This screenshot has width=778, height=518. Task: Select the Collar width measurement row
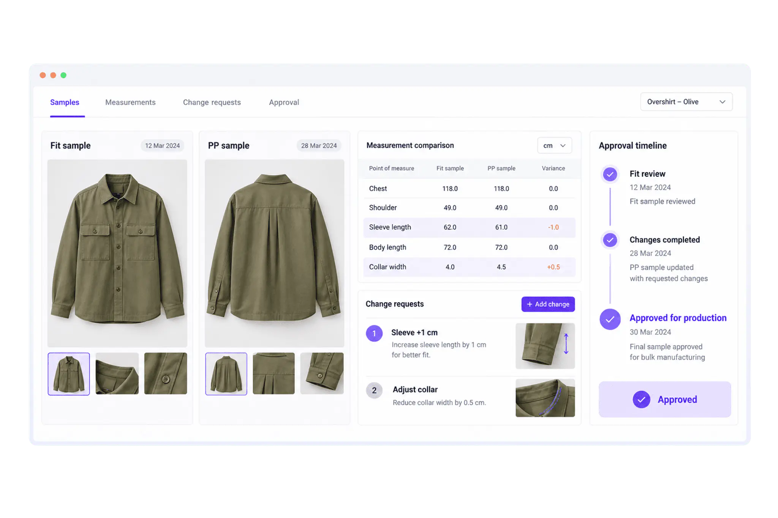tap(469, 267)
